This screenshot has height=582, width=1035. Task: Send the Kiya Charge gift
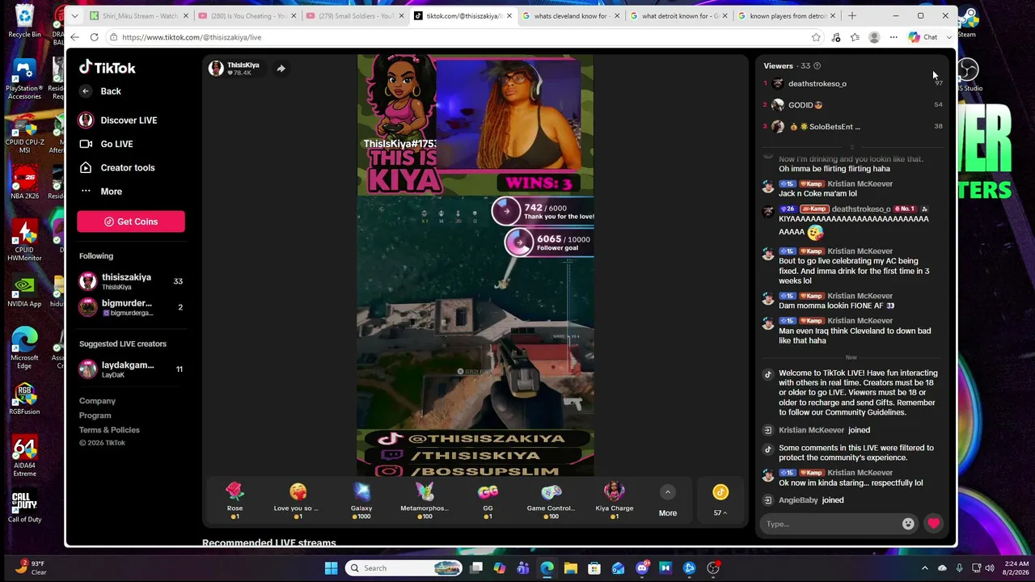click(x=615, y=500)
